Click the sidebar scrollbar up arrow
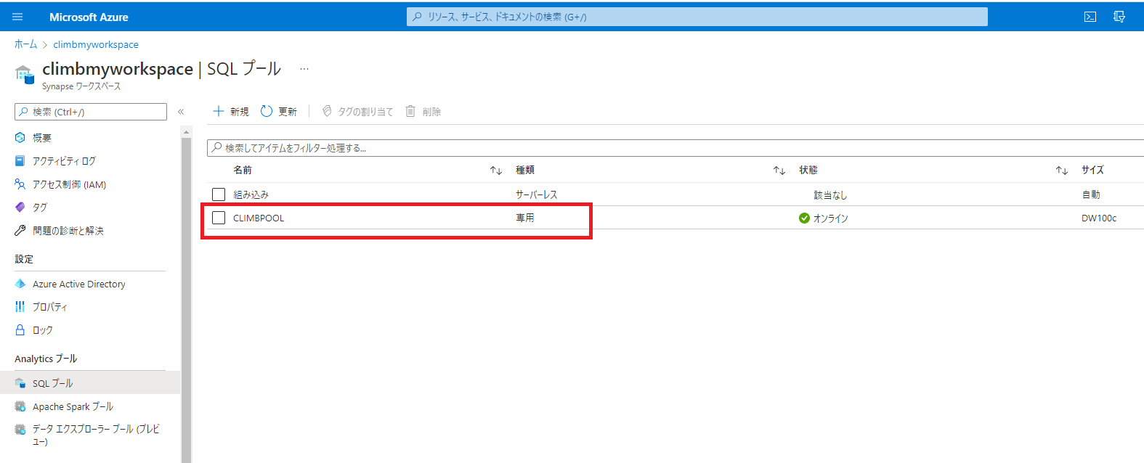1144x463 pixels. [x=187, y=132]
